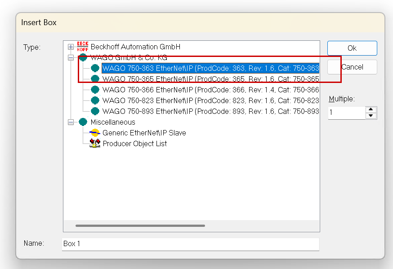393x269 pixels.
Task: Click the Generic EtherNet/IP Slave icon
Action: point(95,133)
